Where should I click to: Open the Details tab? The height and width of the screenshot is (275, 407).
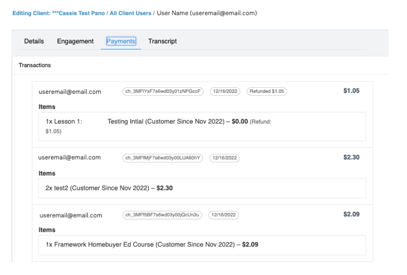[34, 41]
